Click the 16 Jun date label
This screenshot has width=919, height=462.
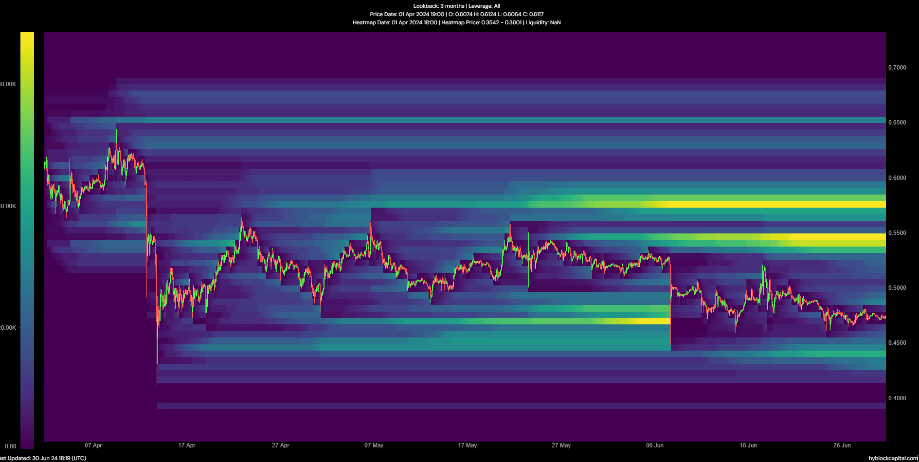(x=748, y=445)
